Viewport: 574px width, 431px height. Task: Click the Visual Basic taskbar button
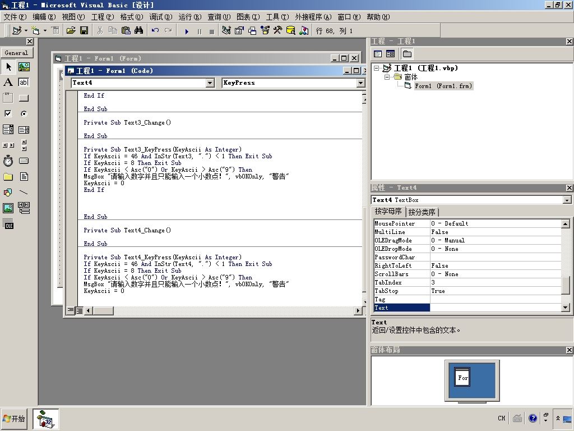[45, 419]
